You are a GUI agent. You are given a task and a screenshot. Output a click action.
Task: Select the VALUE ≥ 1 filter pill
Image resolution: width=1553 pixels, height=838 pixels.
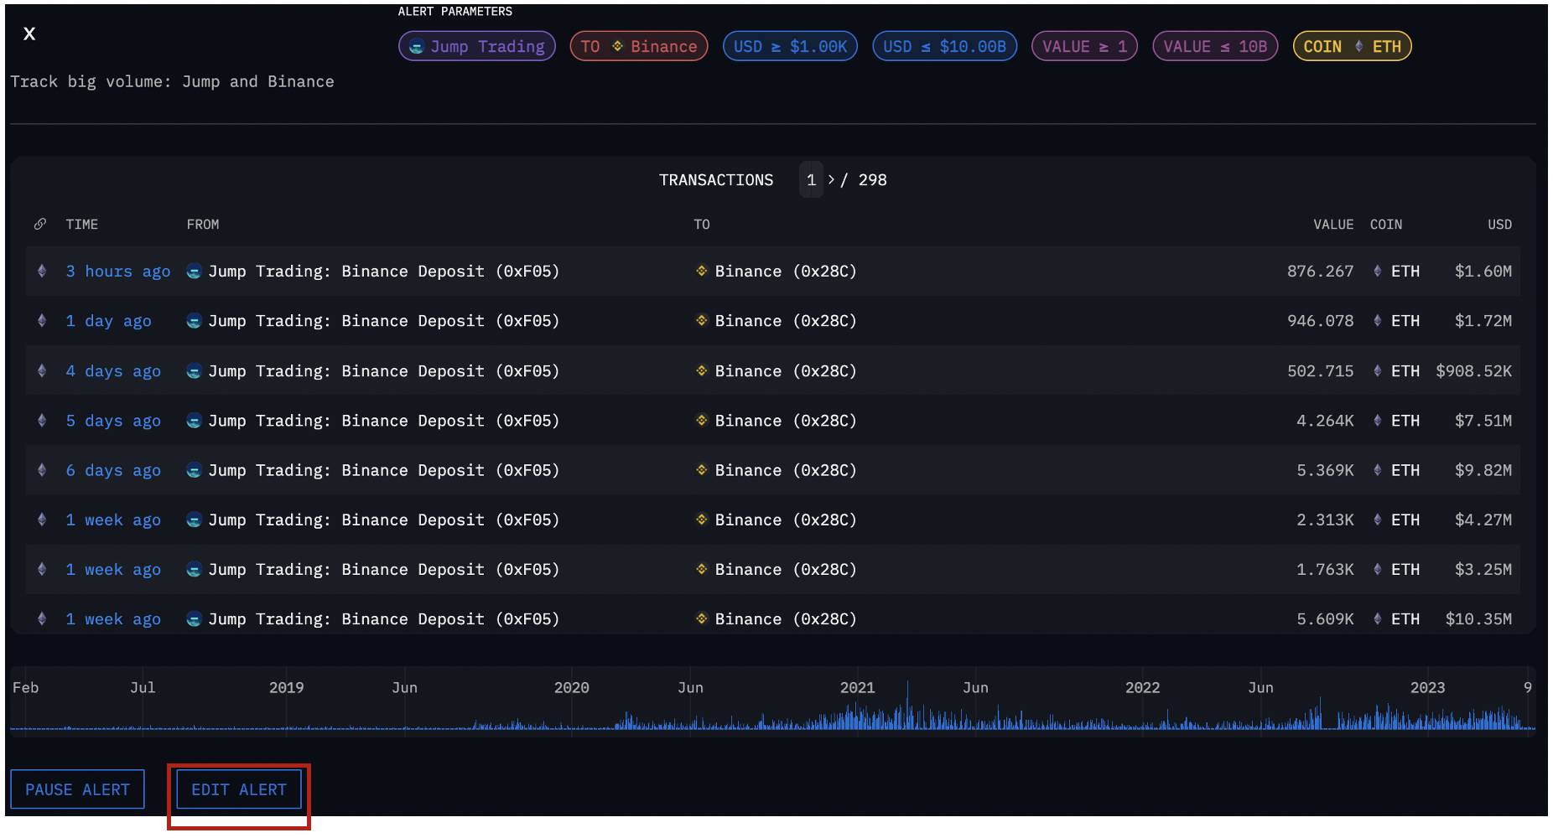[x=1084, y=46]
